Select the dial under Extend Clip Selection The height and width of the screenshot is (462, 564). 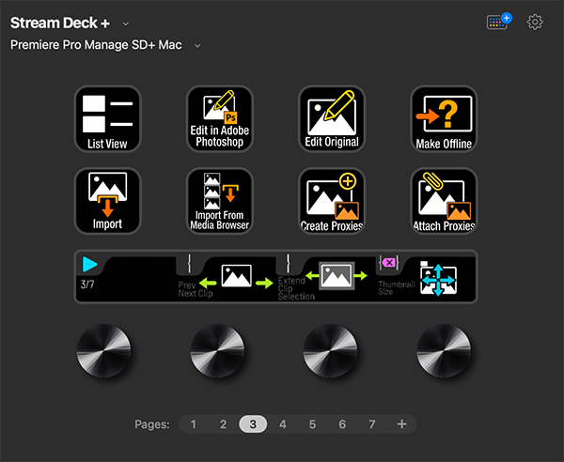(x=330, y=350)
